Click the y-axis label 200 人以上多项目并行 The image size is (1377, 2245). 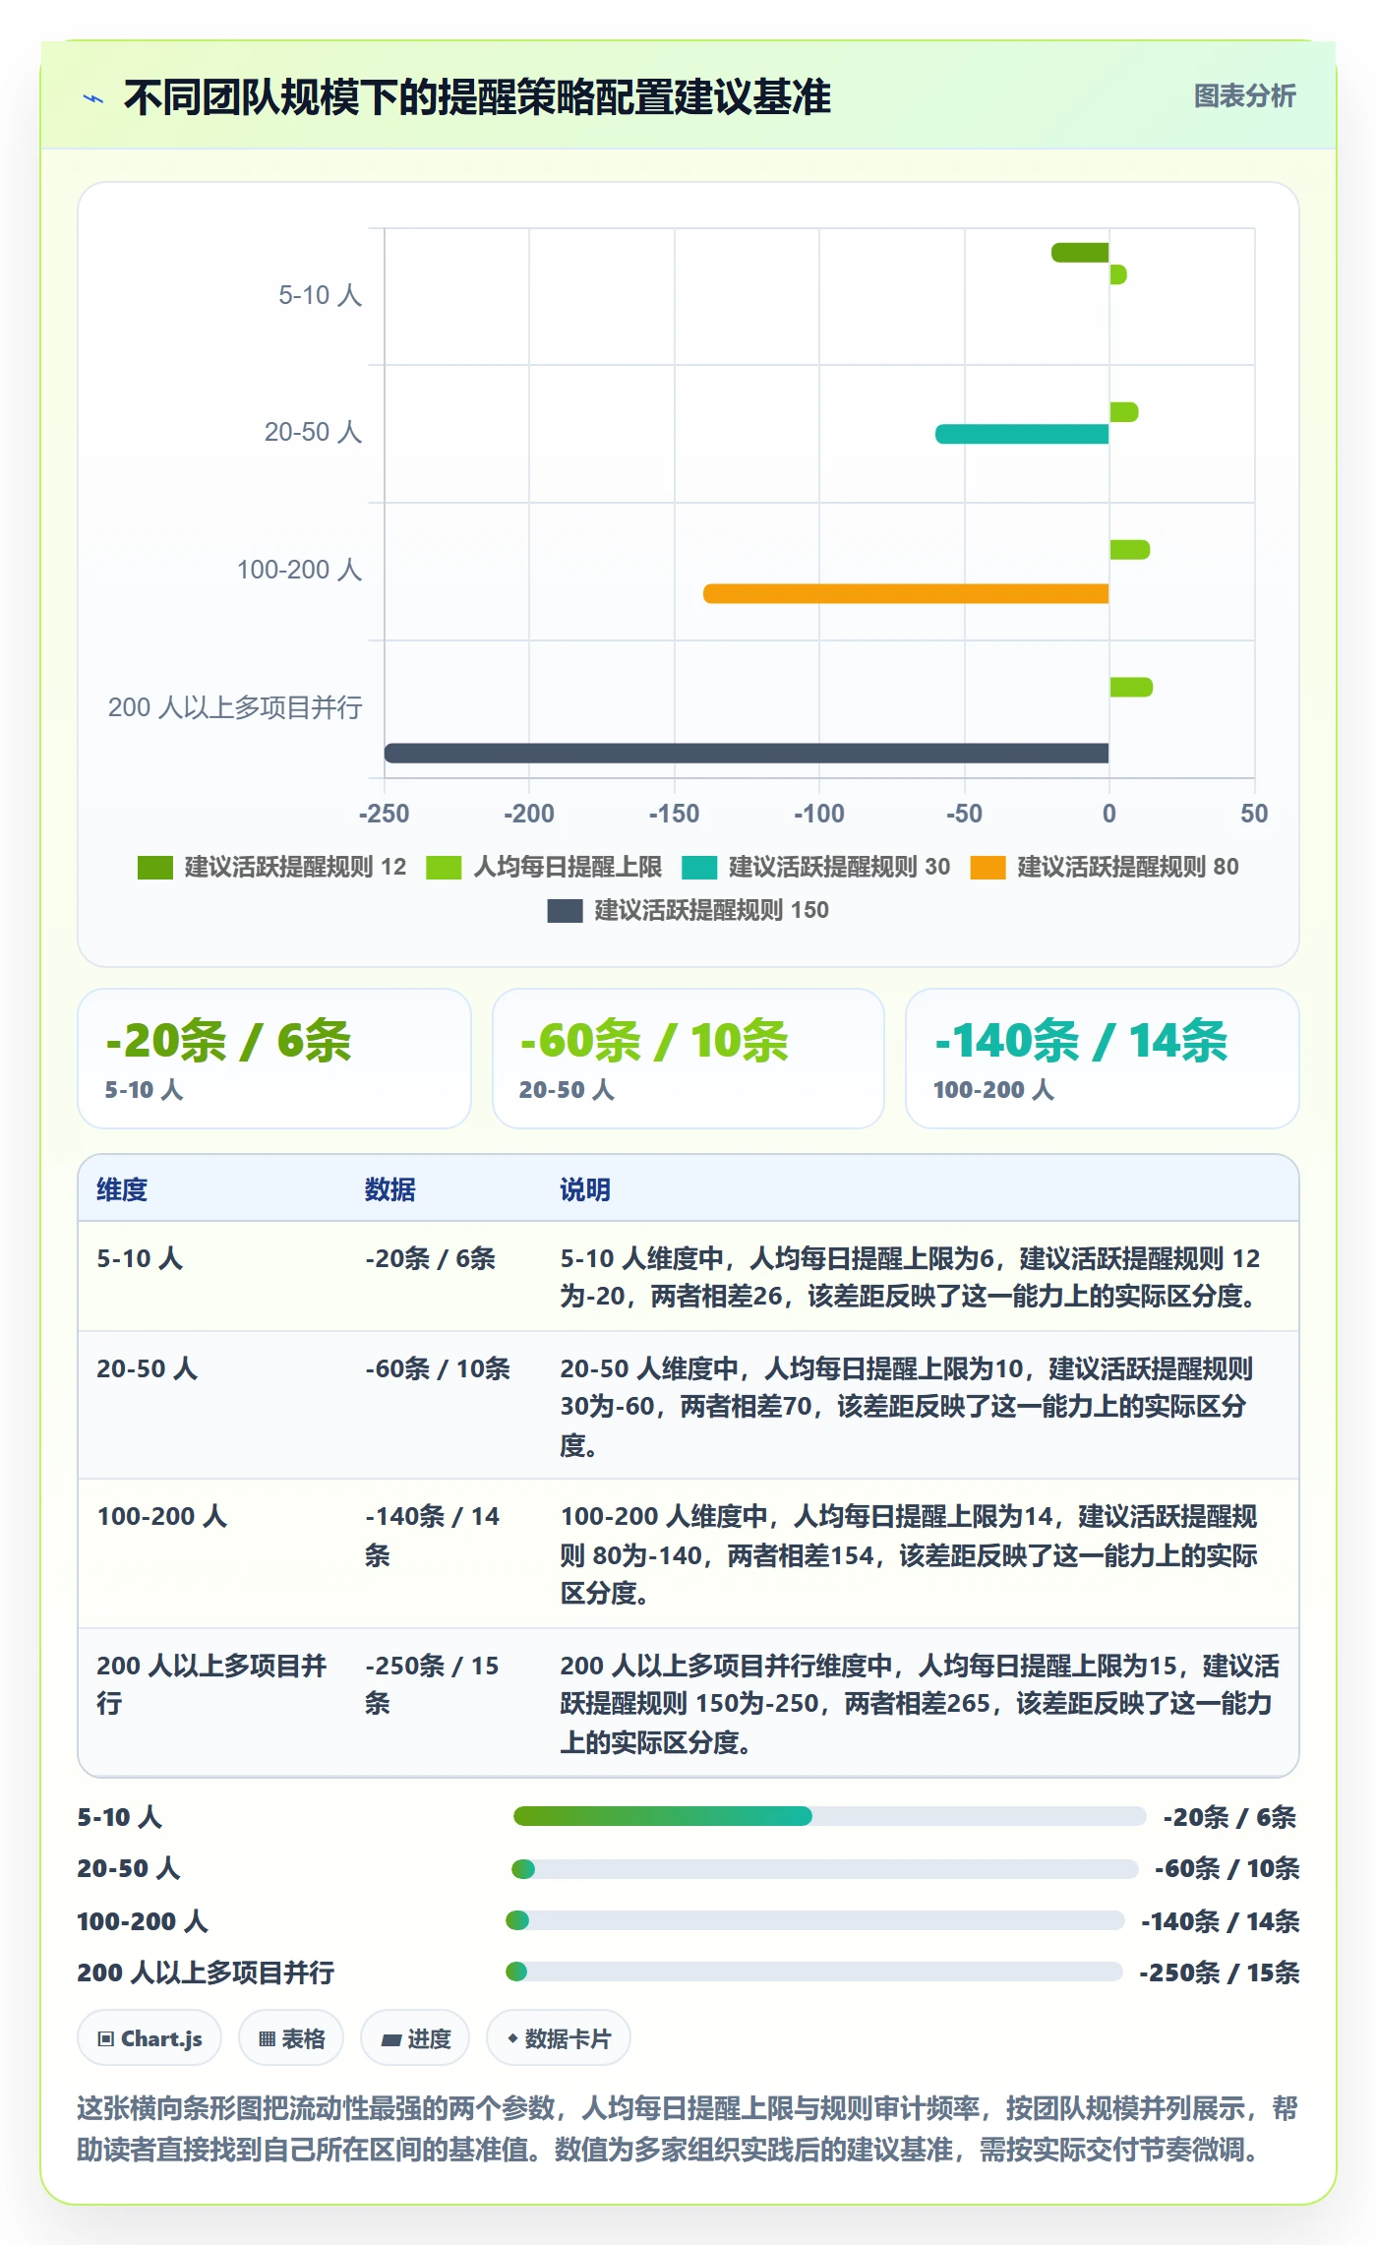tap(235, 707)
